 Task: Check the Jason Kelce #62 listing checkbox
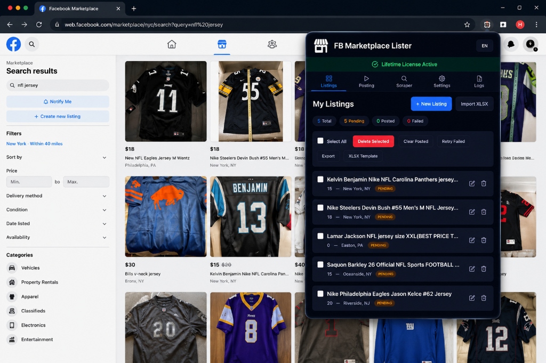click(x=320, y=294)
